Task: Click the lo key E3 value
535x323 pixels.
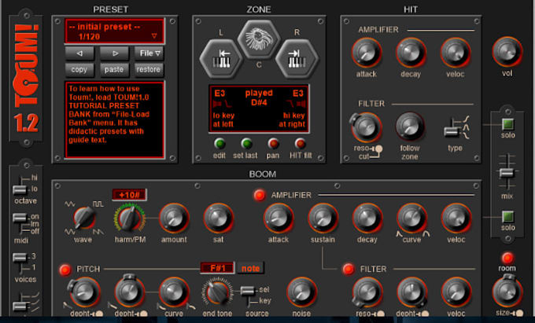Action: click(x=220, y=94)
